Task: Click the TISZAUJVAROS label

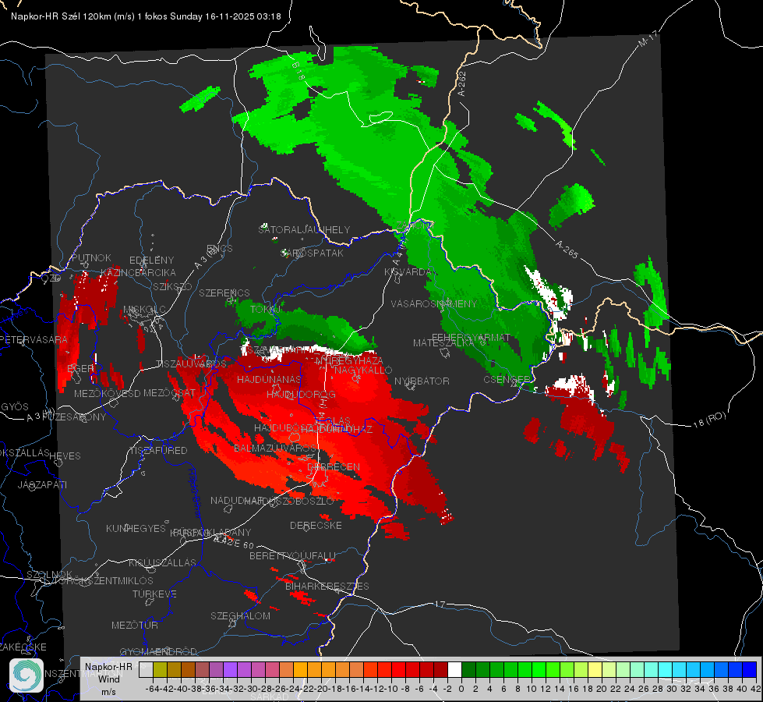Action: (191, 364)
